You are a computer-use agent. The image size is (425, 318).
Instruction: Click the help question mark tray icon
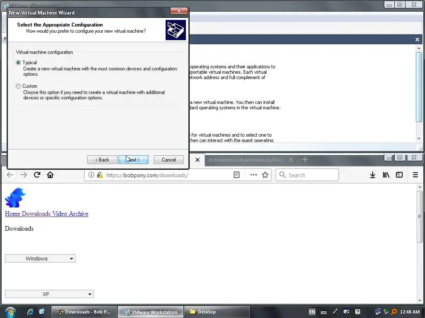pyautogui.click(x=357, y=312)
